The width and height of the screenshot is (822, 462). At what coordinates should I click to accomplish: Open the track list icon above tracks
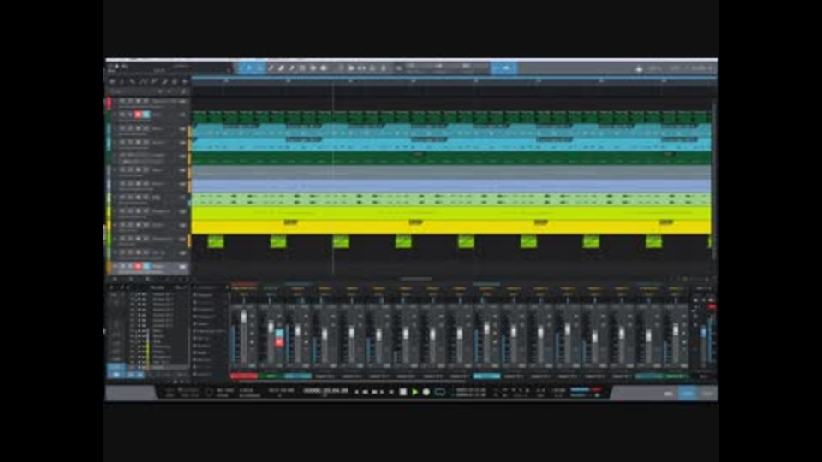(x=112, y=82)
